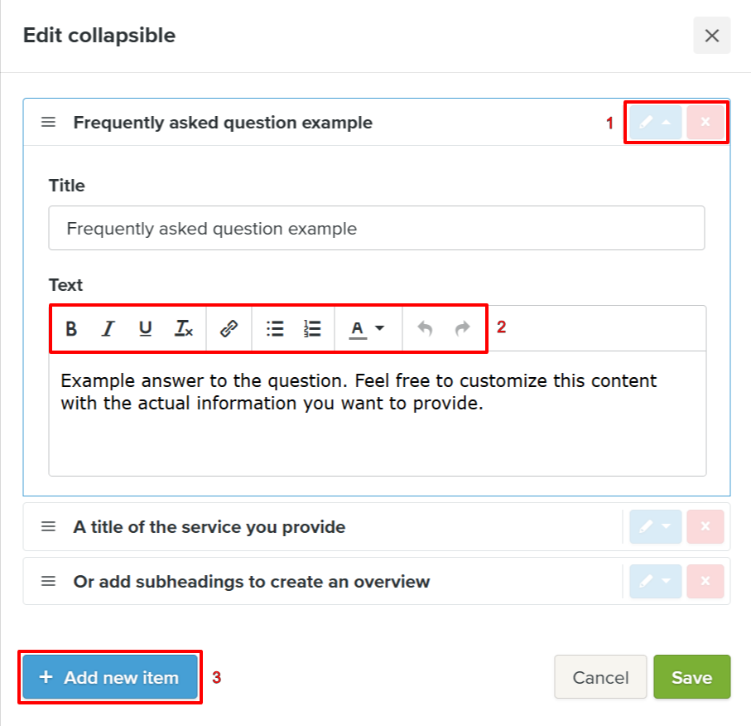Delete the 'Or add subheadings' item

705,582
